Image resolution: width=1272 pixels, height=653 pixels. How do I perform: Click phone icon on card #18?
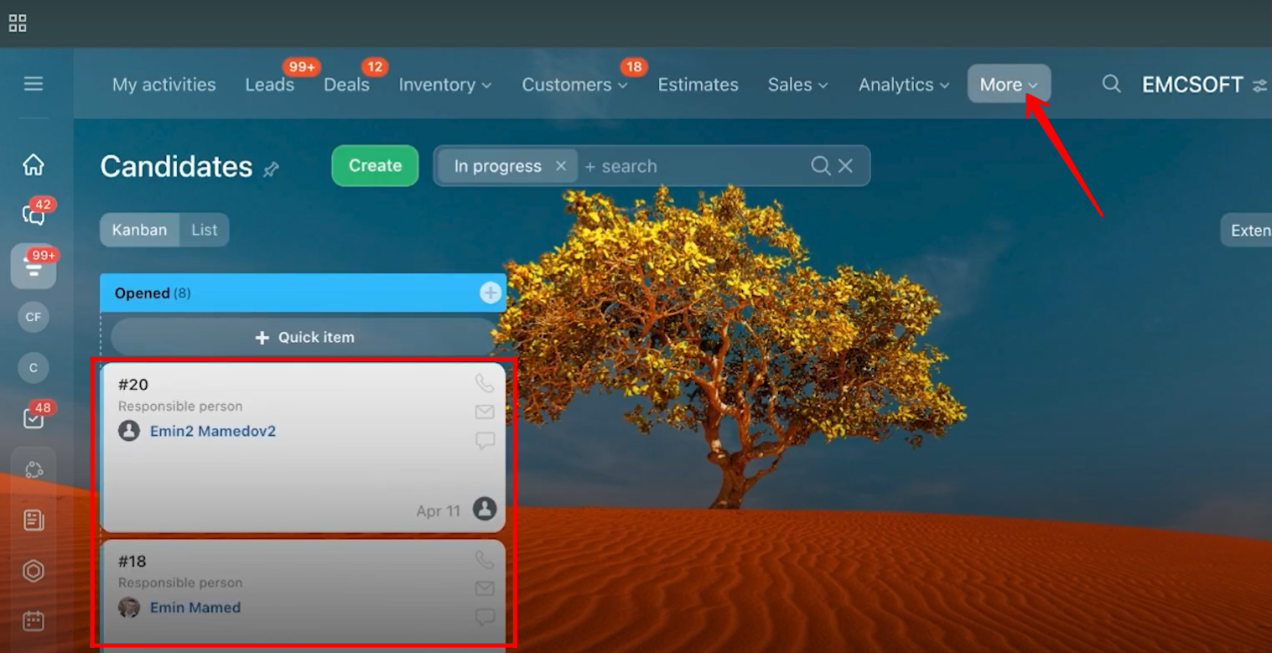point(485,560)
